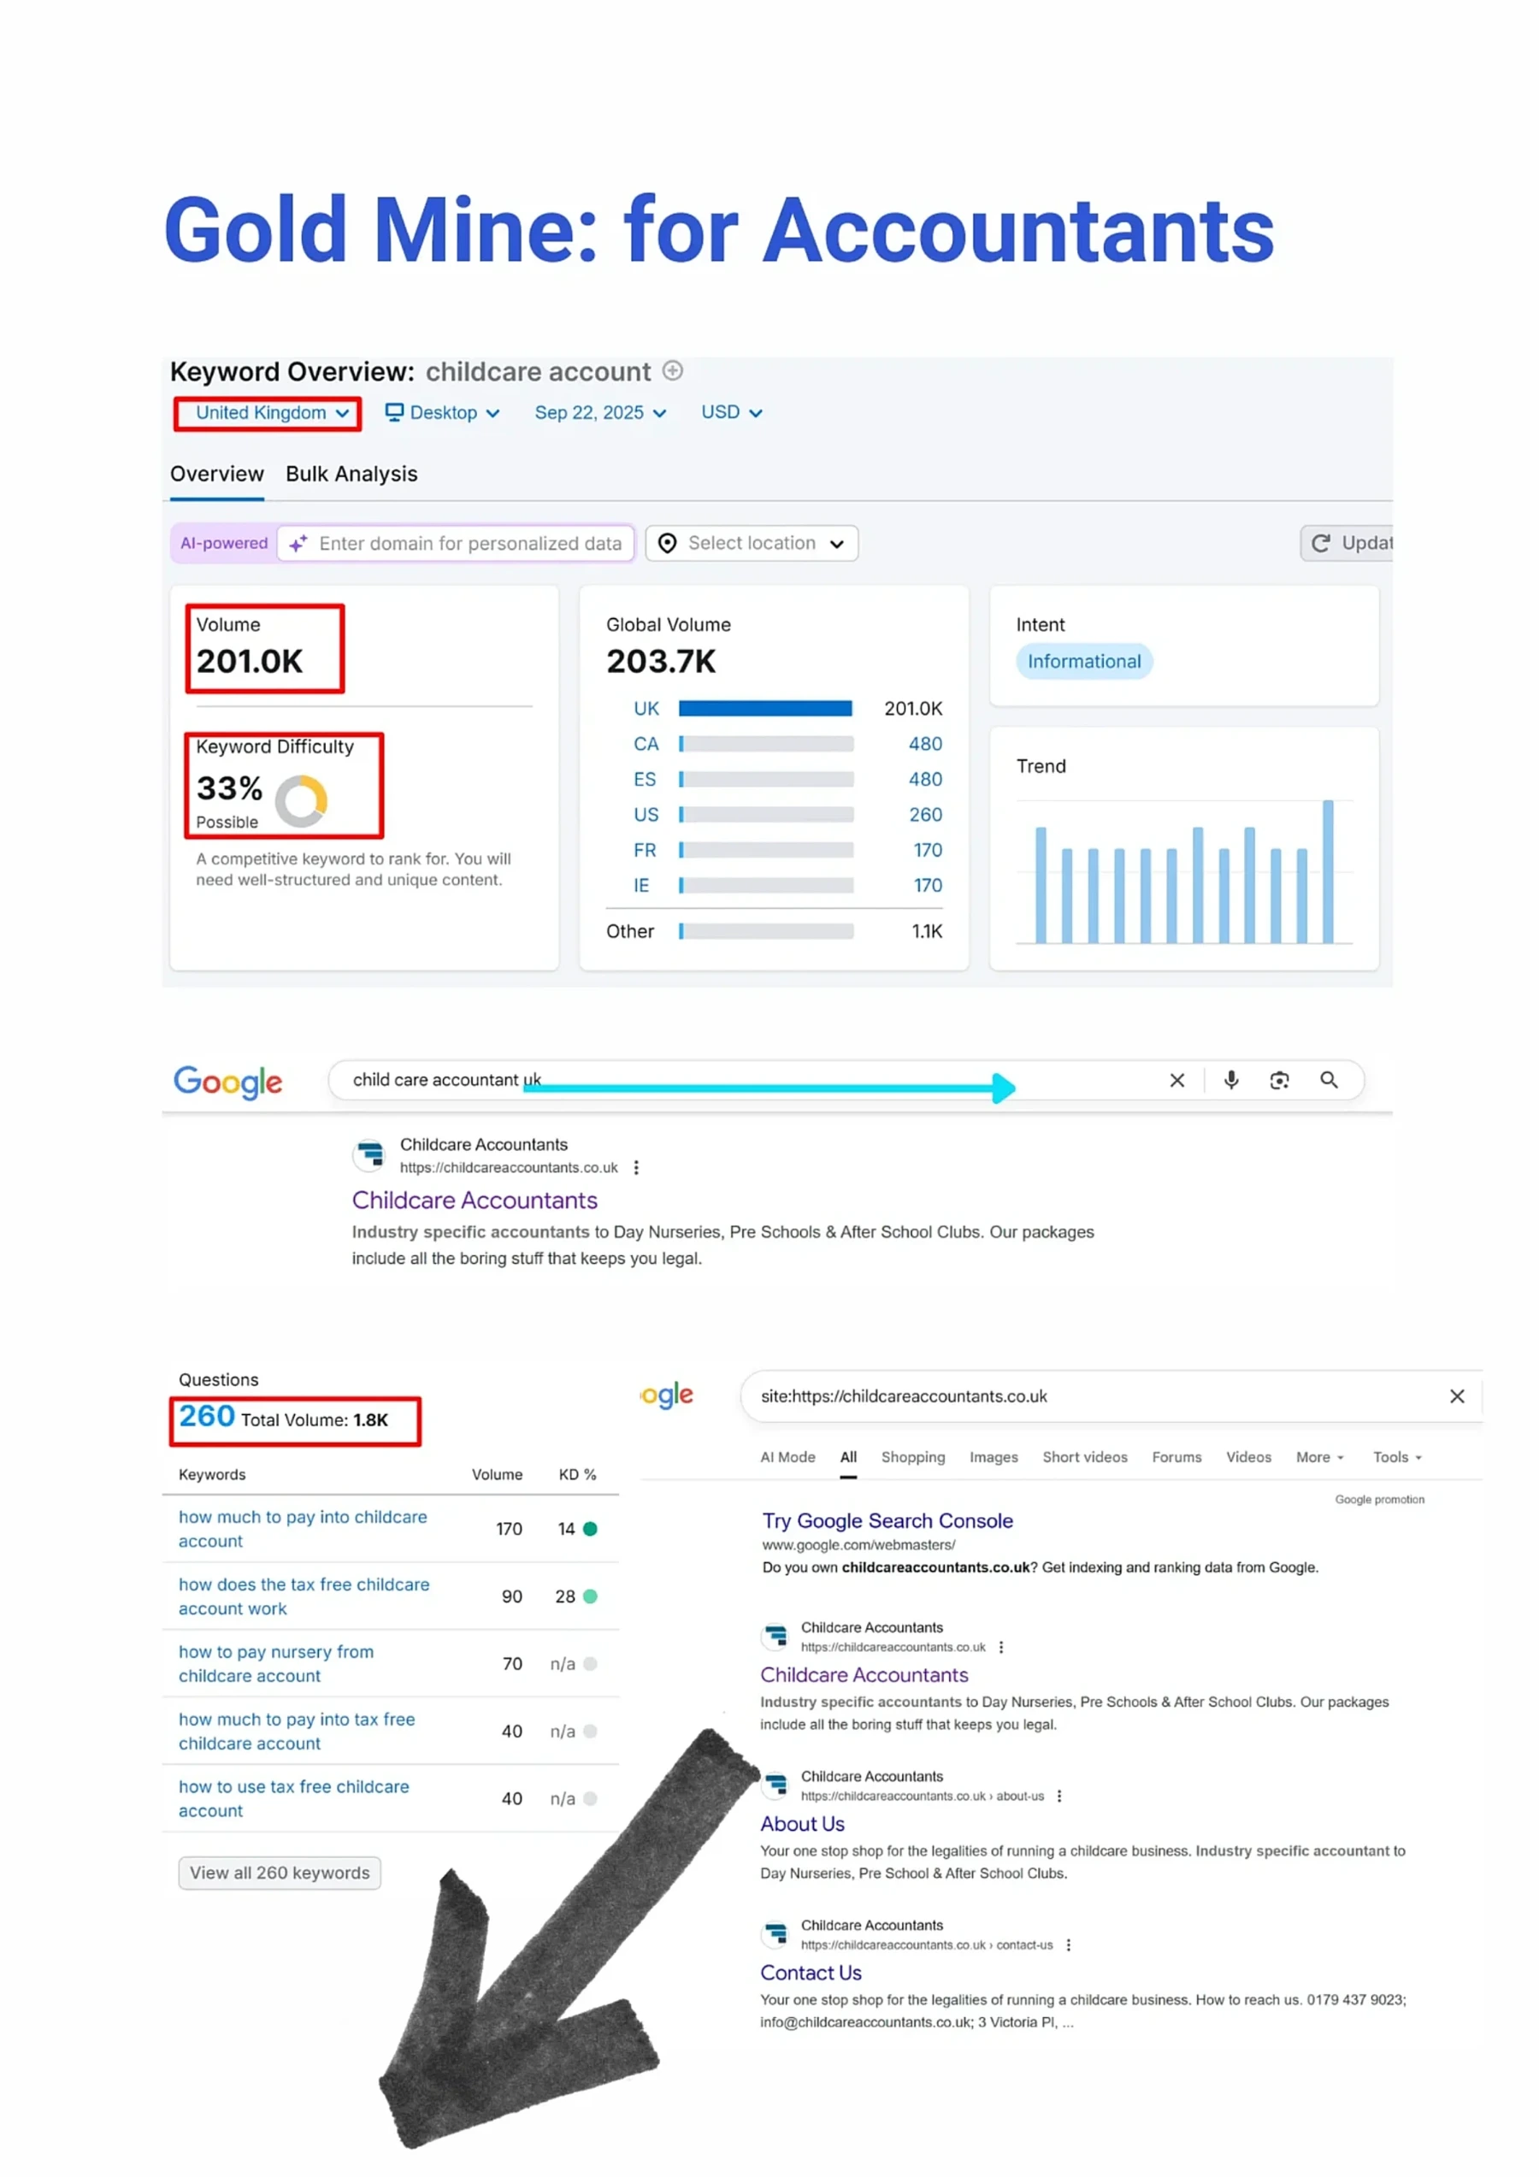
Task: Select the Short videos search tab
Action: (1085, 1457)
